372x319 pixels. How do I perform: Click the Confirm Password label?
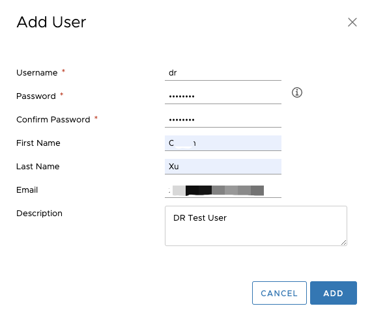(x=53, y=119)
